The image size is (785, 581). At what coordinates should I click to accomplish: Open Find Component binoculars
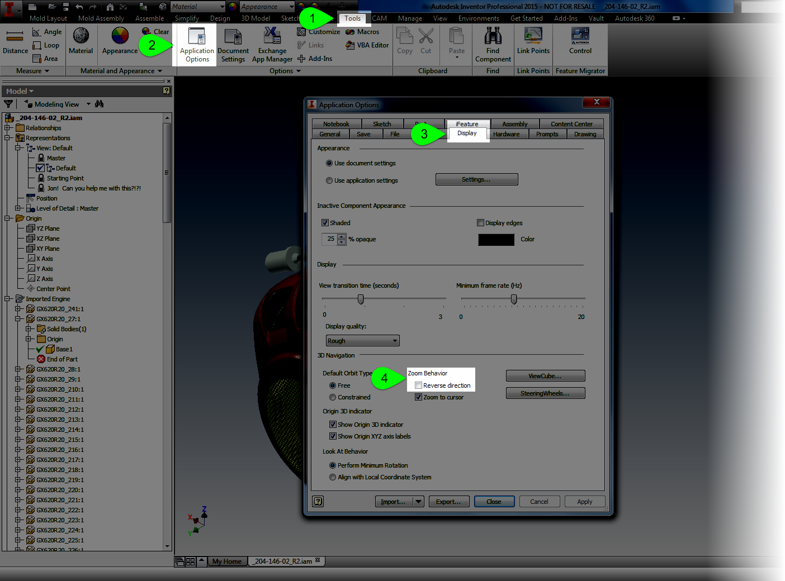(493, 45)
